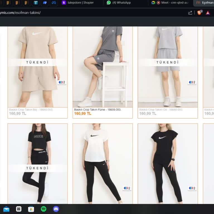Click color variants badge on black swoosh tee
The width and height of the screenshot is (214, 214).
click(192, 188)
